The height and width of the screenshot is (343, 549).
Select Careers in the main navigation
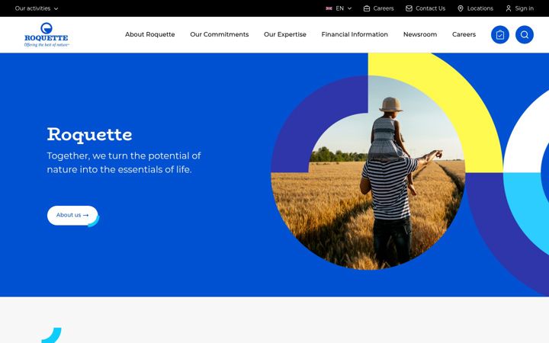pyautogui.click(x=464, y=34)
